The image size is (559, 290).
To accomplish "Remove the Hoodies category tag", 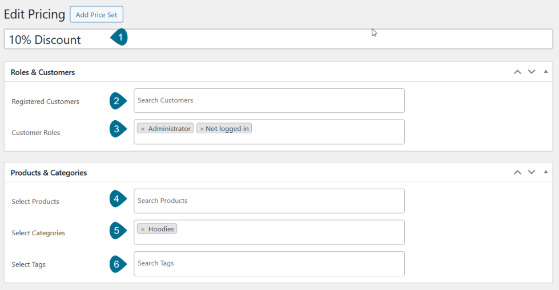I will point(143,229).
